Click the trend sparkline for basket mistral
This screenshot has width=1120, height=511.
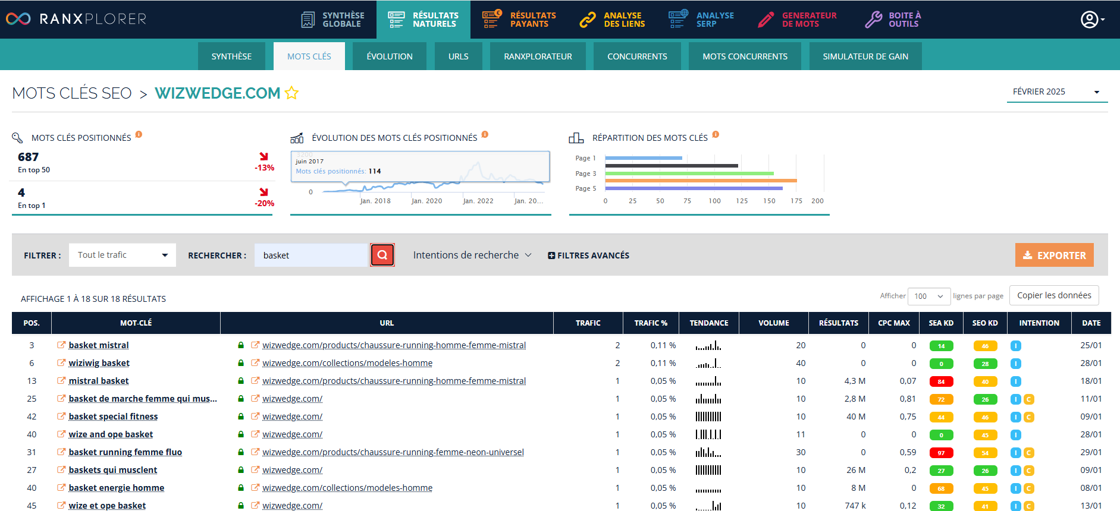[708, 345]
